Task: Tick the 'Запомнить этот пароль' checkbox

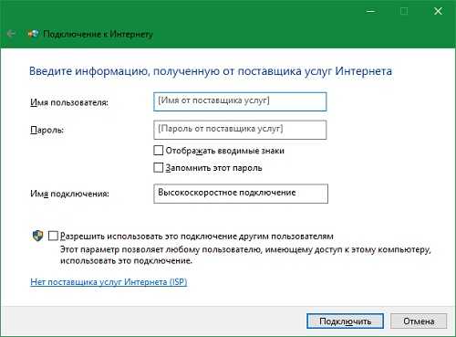Action: (x=159, y=167)
